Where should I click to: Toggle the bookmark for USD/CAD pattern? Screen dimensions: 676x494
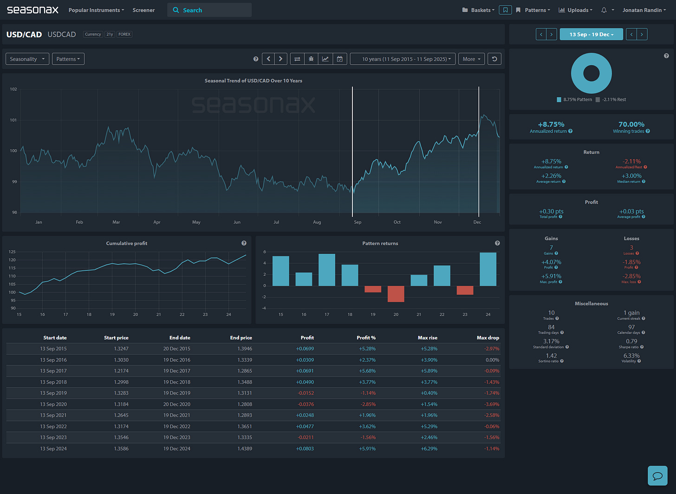click(x=505, y=10)
